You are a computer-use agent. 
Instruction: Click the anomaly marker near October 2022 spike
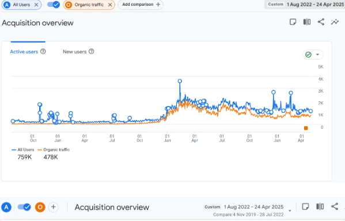40,105
